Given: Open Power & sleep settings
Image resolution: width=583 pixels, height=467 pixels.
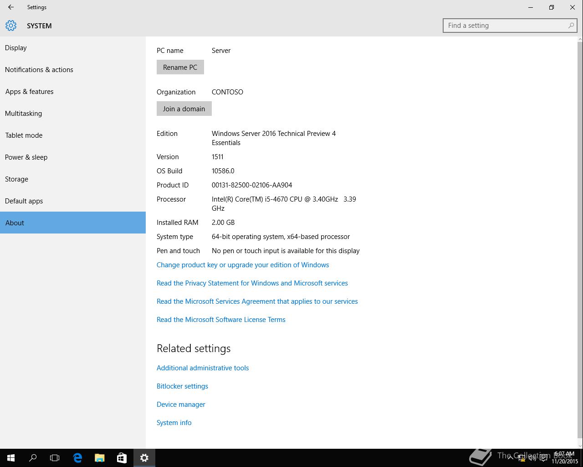Looking at the screenshot, I should pos(73,157).
